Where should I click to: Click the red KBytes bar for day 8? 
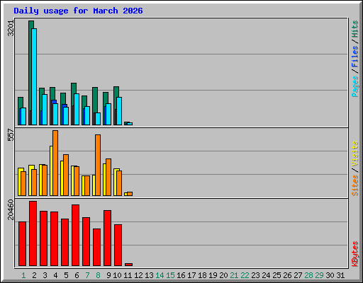(96, 247)
